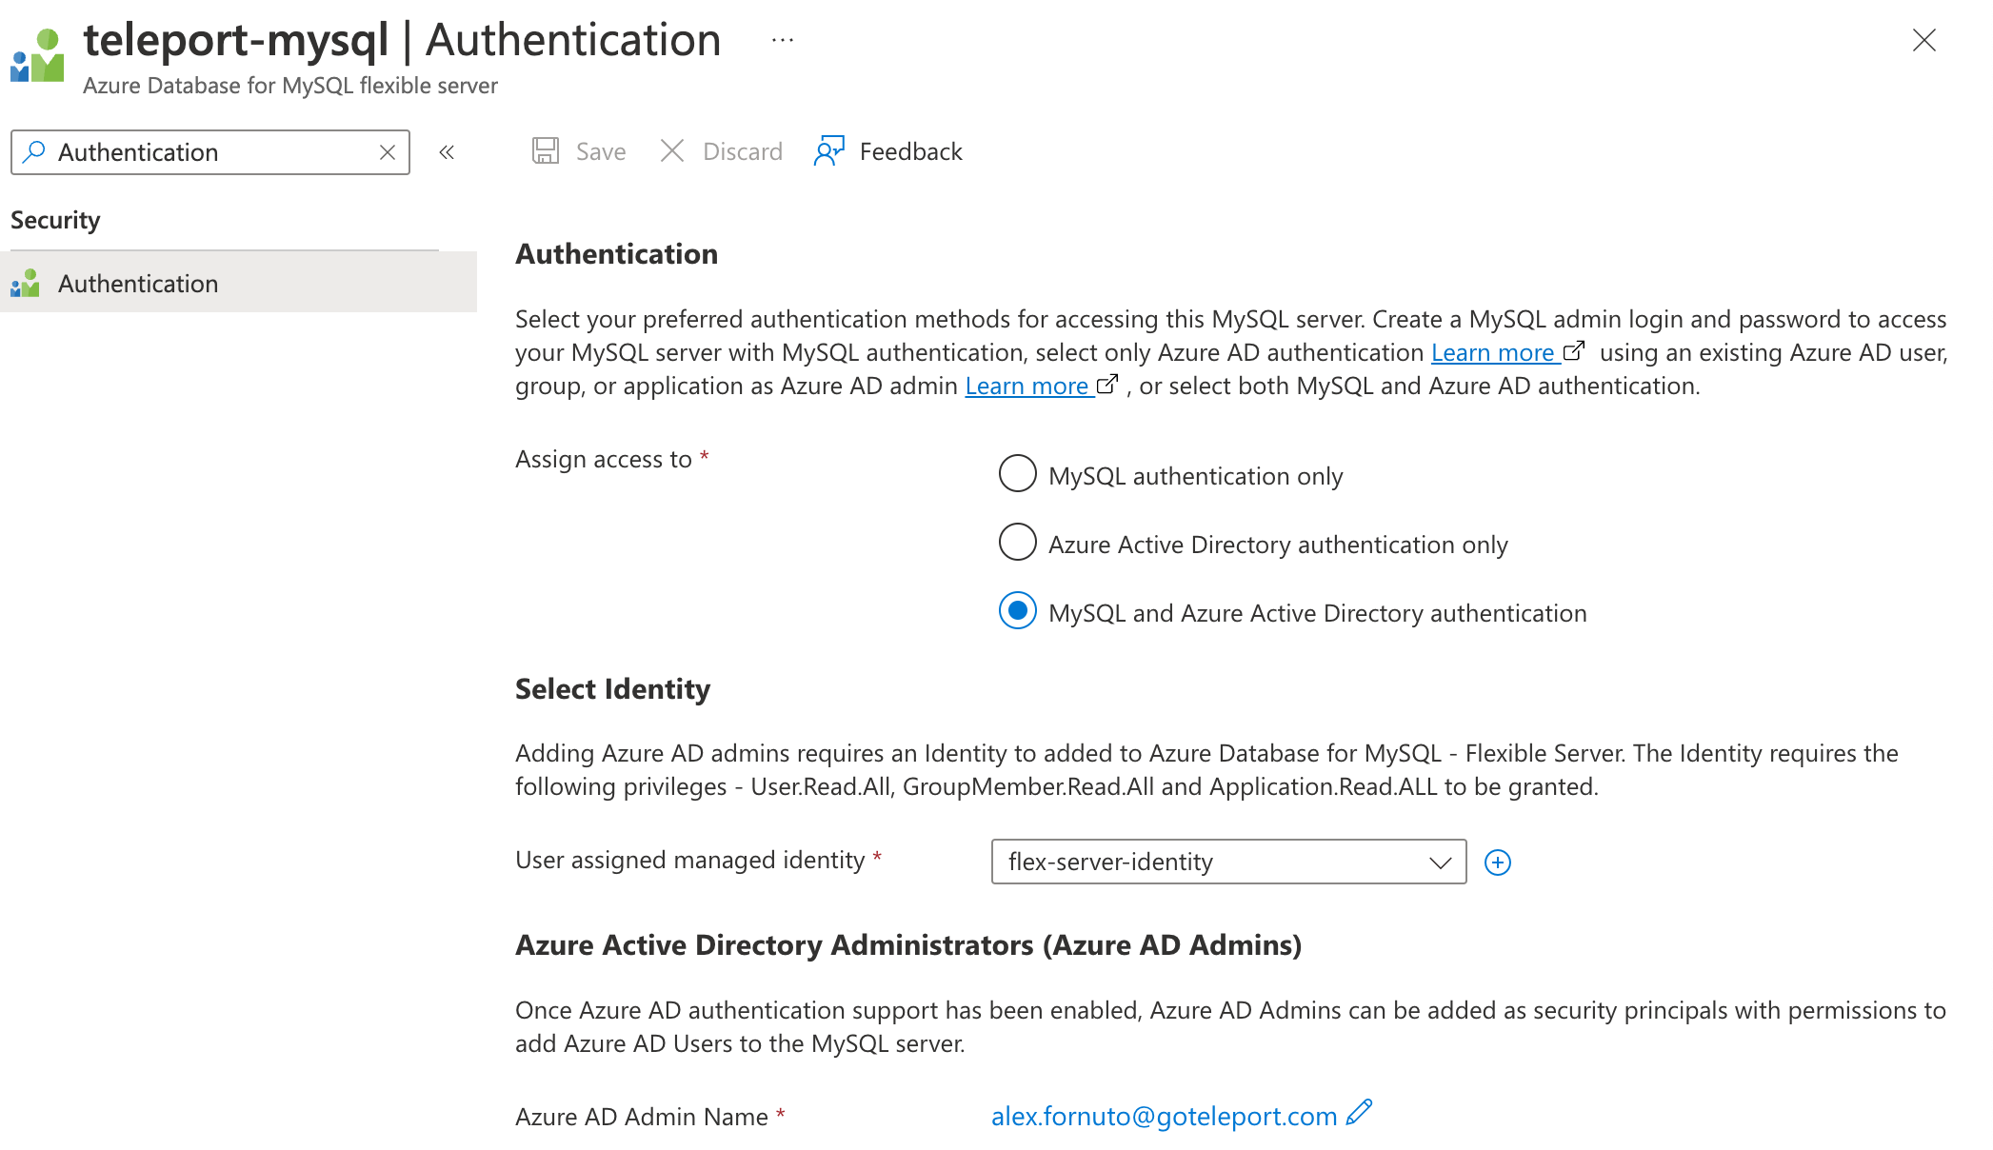Click the Security section heading in sidebar
Image resolution: width=1993 pixels, height=1150 pixels.
55,220
